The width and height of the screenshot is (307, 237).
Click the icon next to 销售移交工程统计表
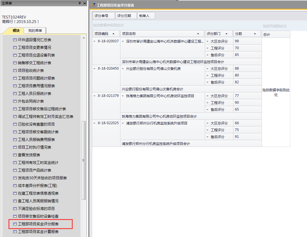coord(15,63)
